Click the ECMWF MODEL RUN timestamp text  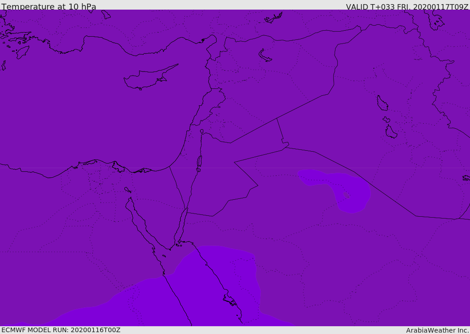pos(61,330)
